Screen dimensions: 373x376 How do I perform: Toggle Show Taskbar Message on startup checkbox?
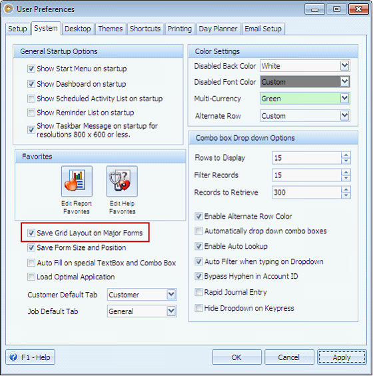(x=31, y=130)
